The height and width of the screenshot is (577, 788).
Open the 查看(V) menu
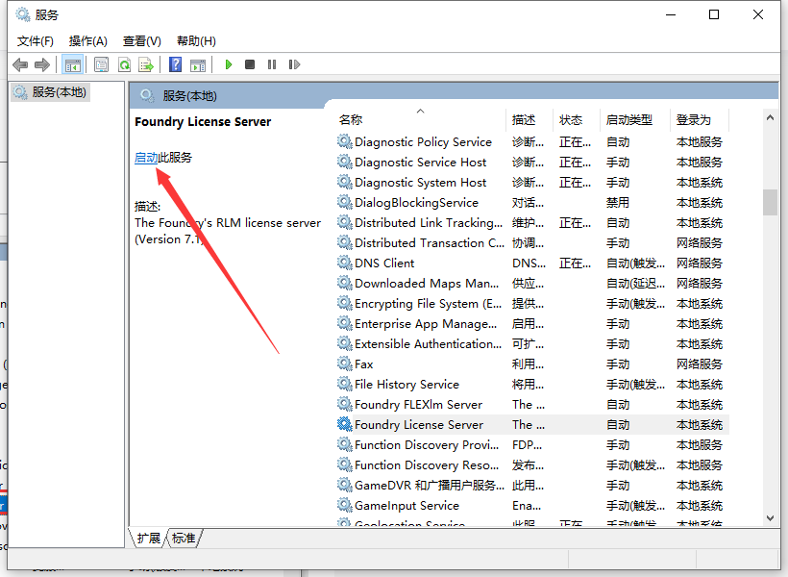pos(140,40)
